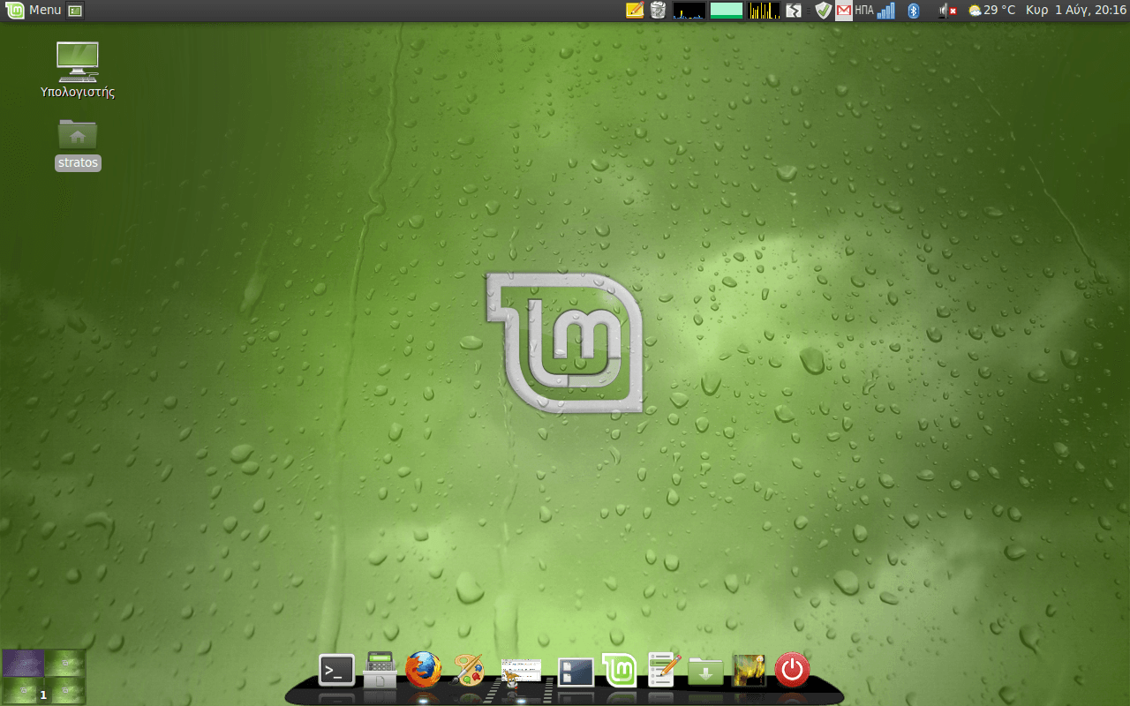Click the yellow-bar network monitor graph
Image resolution: width=1130 pixels, height=706 pixels.
[764, 11]
